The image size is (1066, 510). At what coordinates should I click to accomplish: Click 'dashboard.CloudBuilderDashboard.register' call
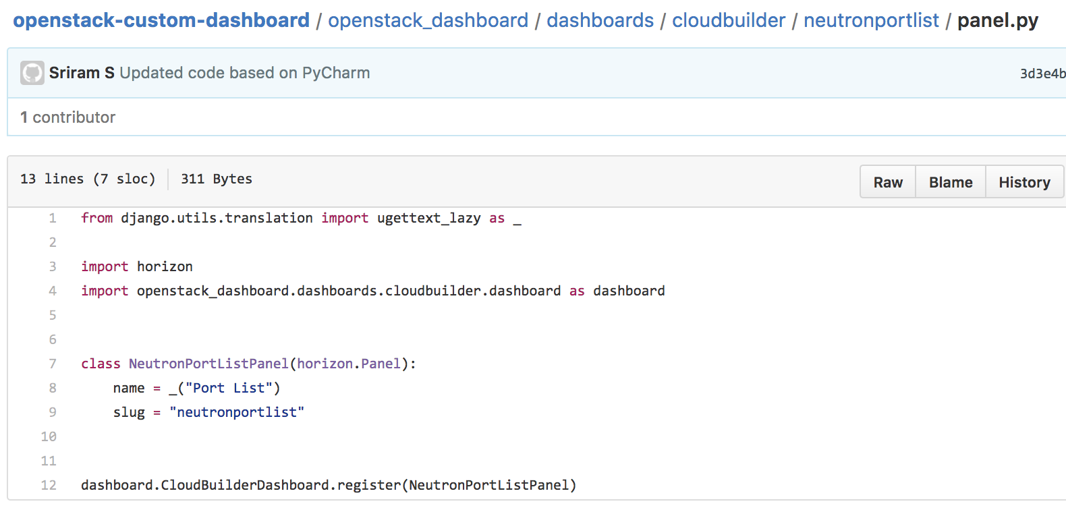241,485
